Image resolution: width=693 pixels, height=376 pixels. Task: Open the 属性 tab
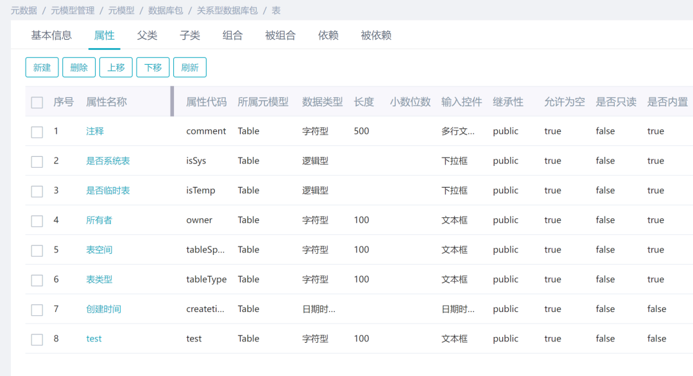(105, 35)
